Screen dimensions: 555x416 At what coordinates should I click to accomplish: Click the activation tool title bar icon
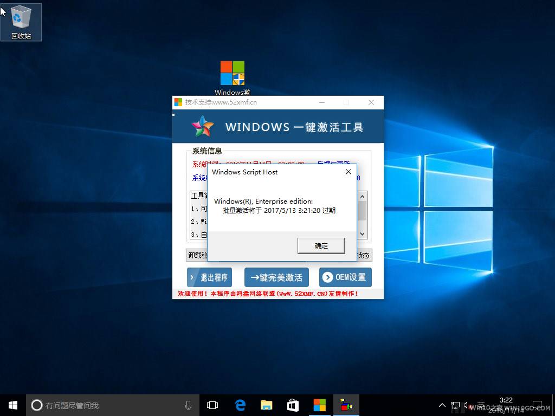(x=178, y=102)
